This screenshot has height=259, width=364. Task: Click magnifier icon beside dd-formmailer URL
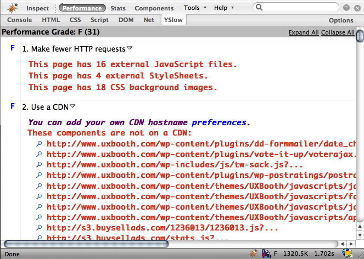39,144
